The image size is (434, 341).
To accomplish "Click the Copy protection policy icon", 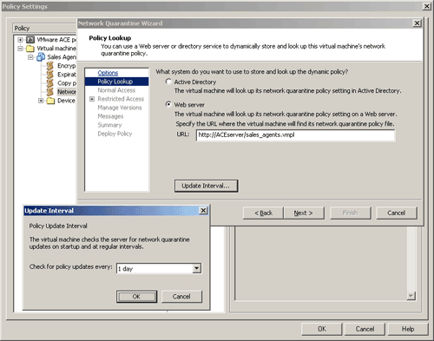I will [x=50, y=83].
